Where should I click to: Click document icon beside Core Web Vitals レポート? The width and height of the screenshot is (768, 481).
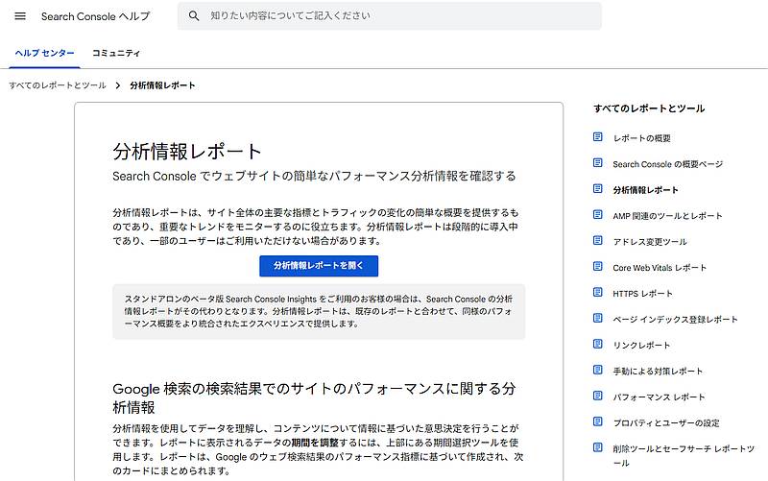click(x=597, y=267)
